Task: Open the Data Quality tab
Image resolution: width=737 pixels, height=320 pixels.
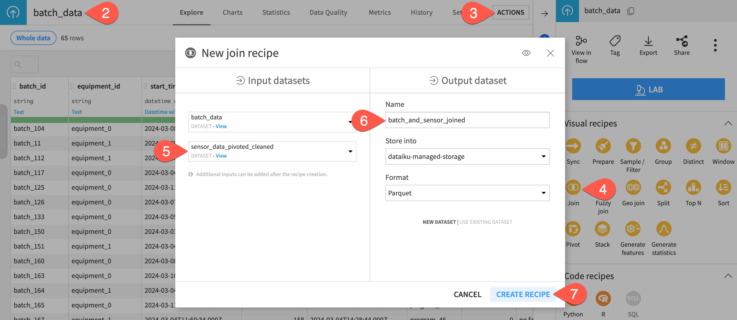Action: tap(328, 12)
